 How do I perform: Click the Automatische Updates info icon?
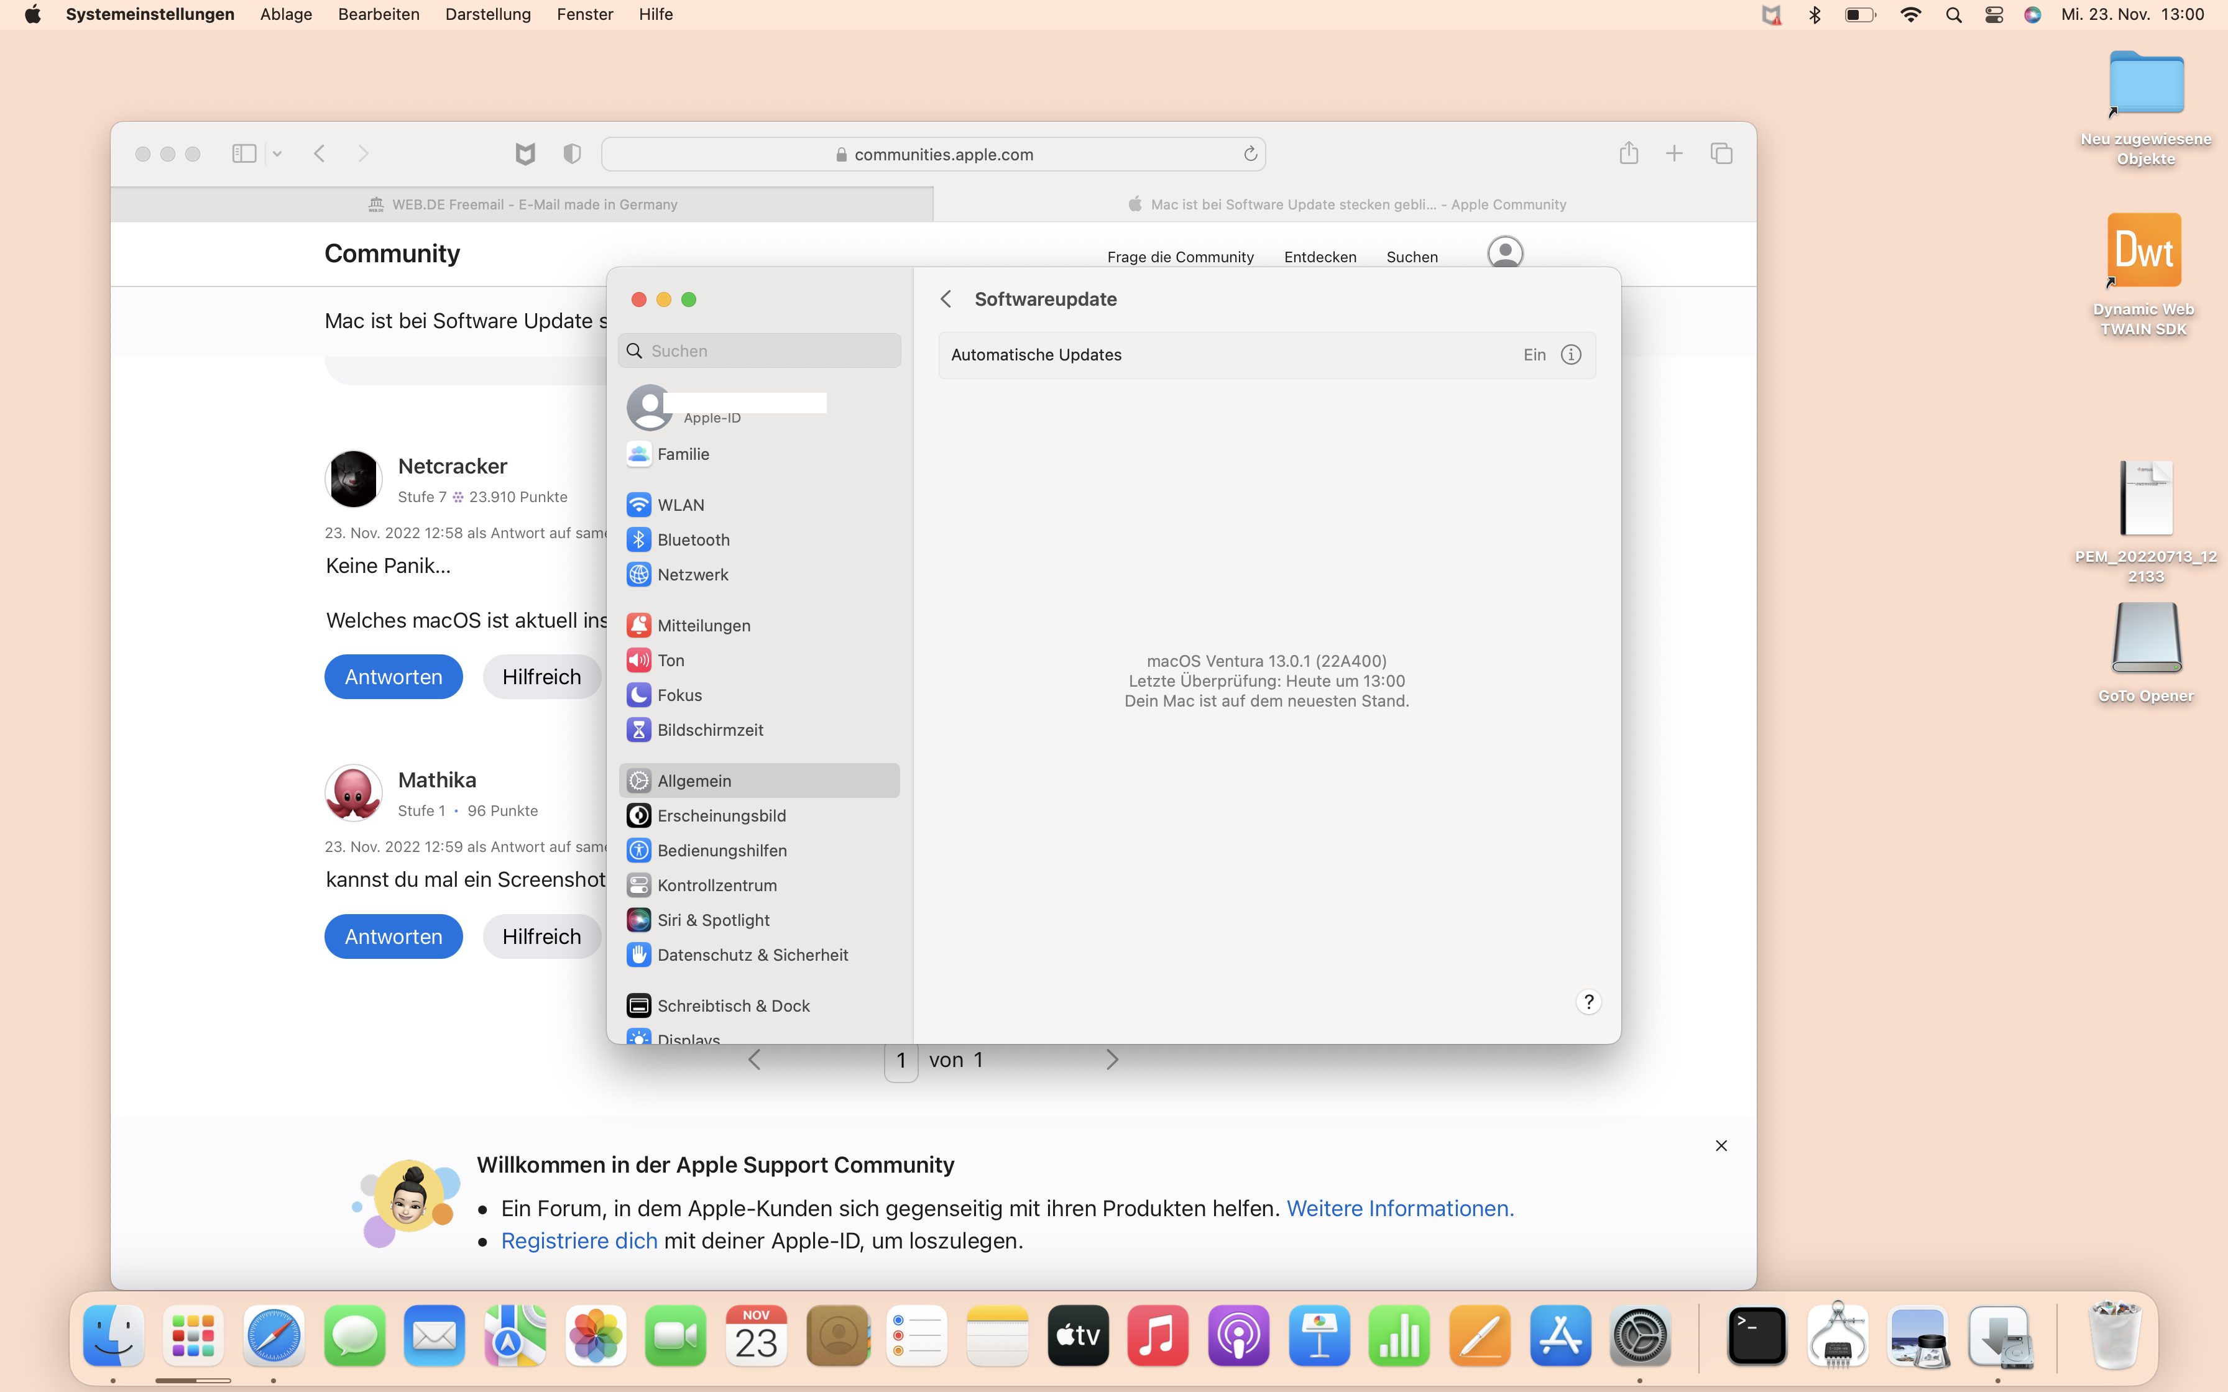(x=1571, y=354)
